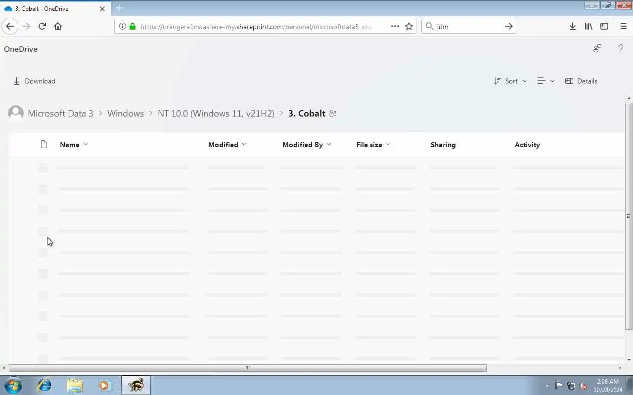
Task: Navigate to Windows breadcrumb folder
Action: [126, 113]
